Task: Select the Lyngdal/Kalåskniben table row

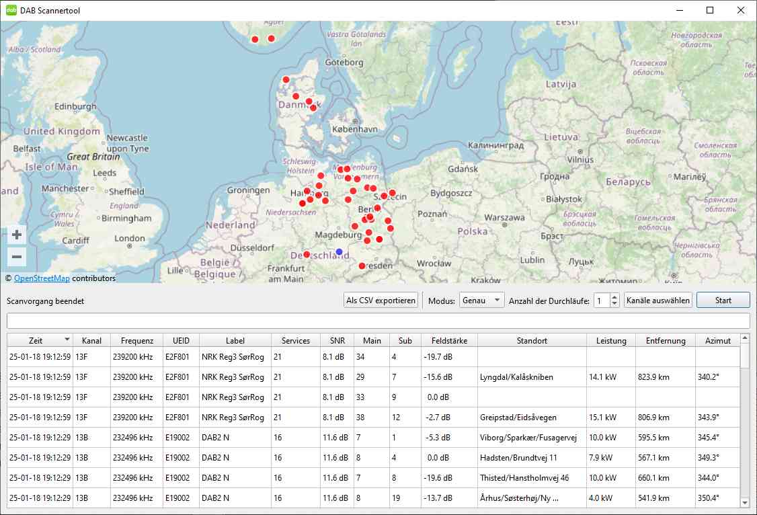Action: tap(516, 377)
